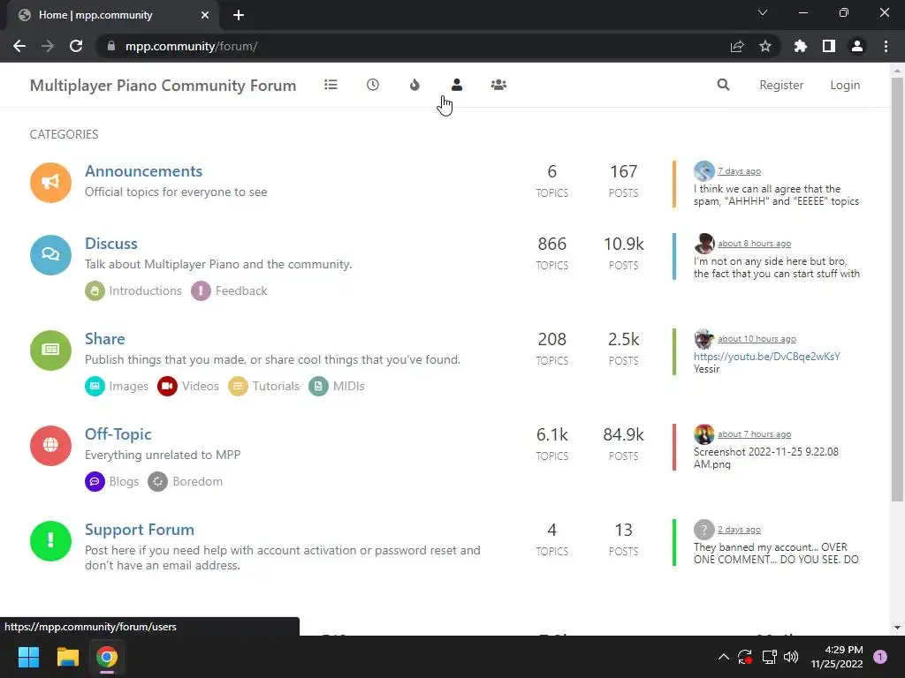View site information lock icon
Image resolution: width=905 pixels, height=678 pixels.
(111, 46)
